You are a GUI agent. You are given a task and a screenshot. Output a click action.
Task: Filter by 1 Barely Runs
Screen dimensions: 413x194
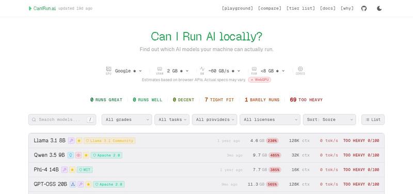click(x=262, y=100)
